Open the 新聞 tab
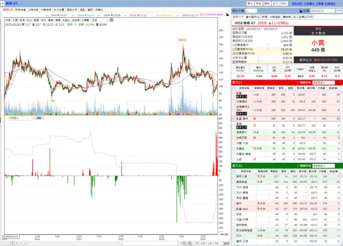Image resolution: width=343 pixels, height=246 pixels. pyautogui.click(x=265, y=17)
